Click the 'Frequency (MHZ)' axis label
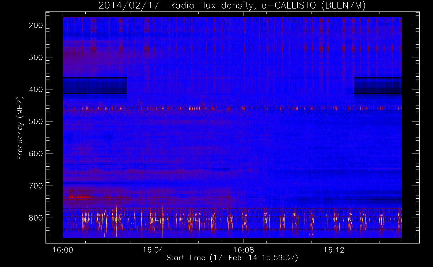This screenshot has width=433, height=267. pyautogui.click(x=20, y=128)
